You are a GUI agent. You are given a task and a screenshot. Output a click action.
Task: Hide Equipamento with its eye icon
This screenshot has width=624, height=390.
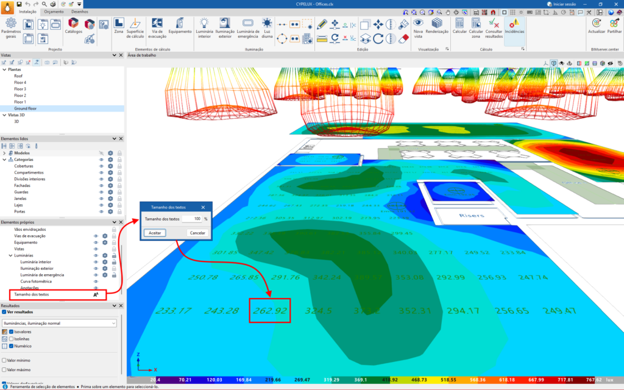pyautogui.click(x=96, y=242)
